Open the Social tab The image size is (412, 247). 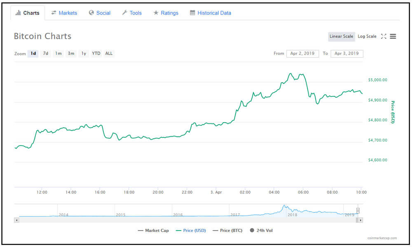point(100,13)
